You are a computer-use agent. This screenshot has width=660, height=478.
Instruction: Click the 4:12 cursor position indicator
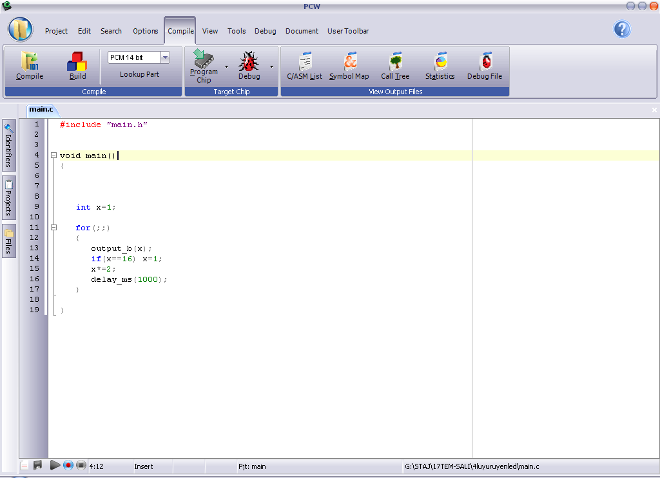[x=97, y=466]
